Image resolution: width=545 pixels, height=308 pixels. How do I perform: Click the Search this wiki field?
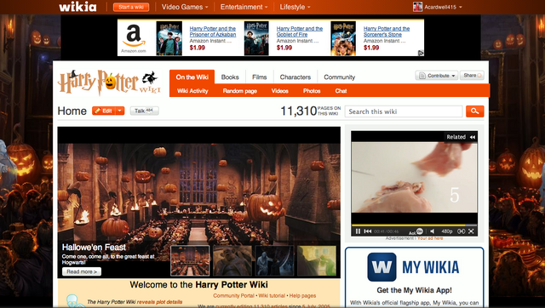pyautogui.click(x=404, y=111)
